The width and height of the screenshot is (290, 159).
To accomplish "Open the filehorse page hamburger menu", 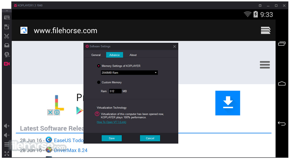I will (x=265, y=65).
